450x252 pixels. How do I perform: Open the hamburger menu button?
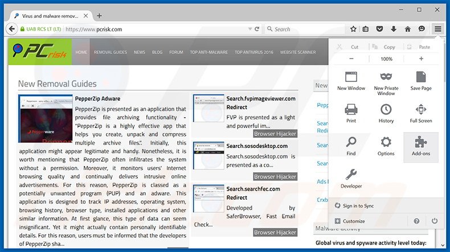pos(437,29)
